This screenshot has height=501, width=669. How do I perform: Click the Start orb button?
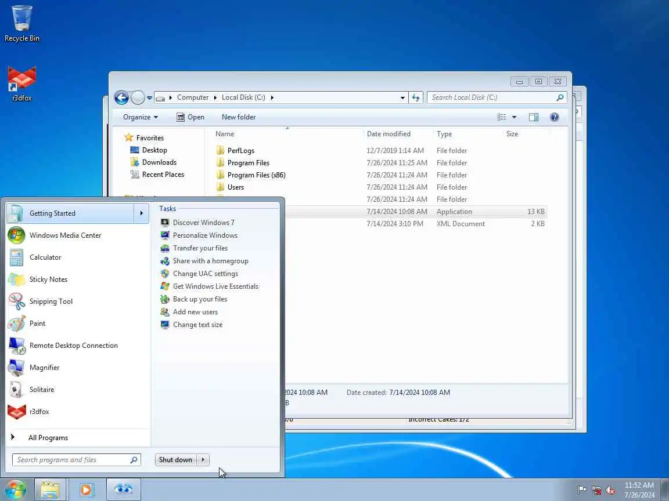pyautogui.click(x=16, y=489)
